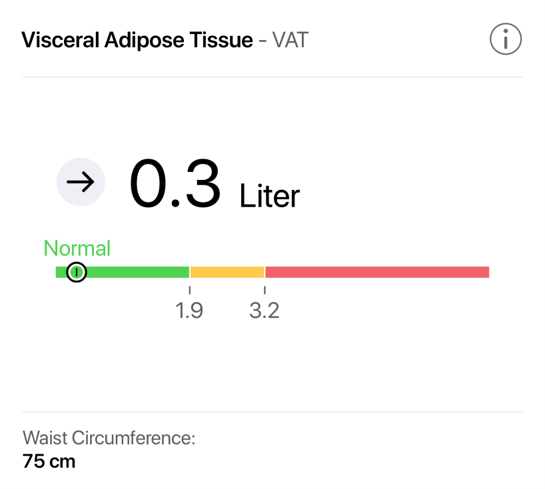
Task: Click the 75 cm waist measurement
Action: tap(49, 461)
